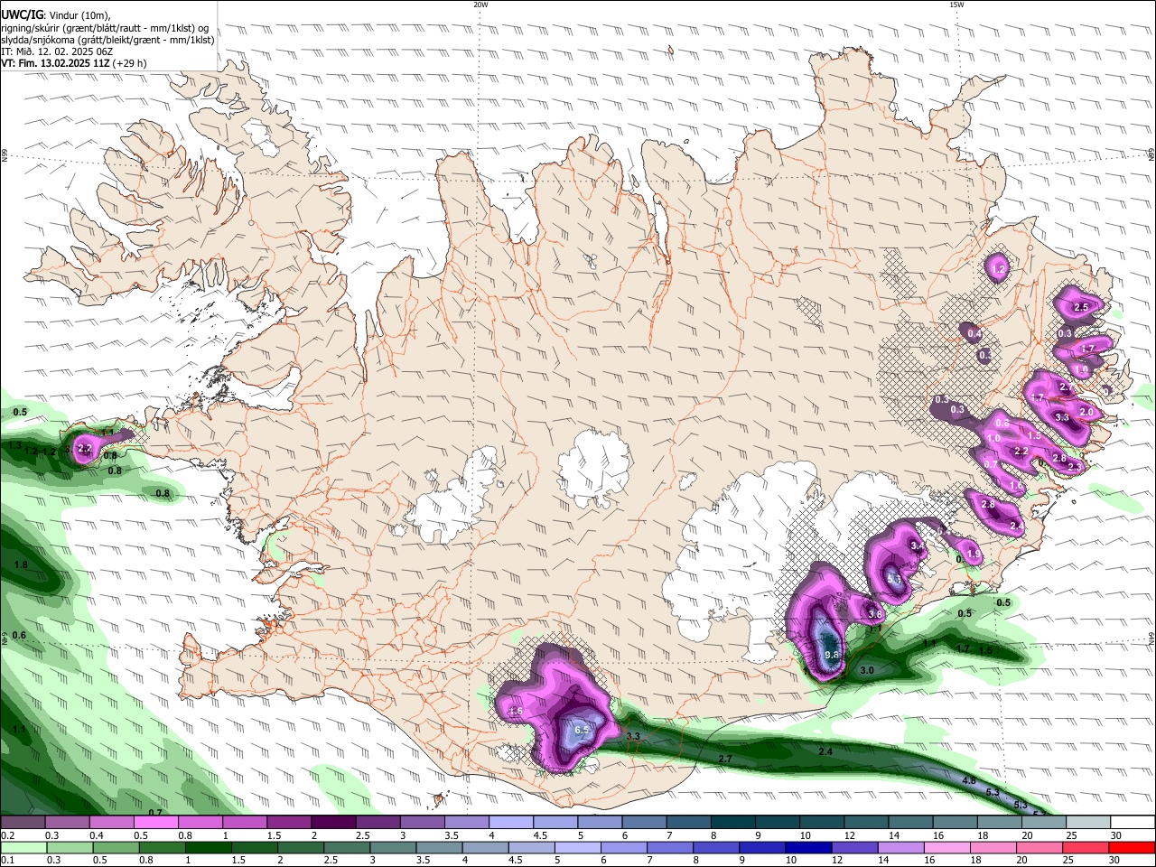This screenshot has height=867, width=1156.
Task: Click the "15W" longitude label
Action: coord(956,5)
